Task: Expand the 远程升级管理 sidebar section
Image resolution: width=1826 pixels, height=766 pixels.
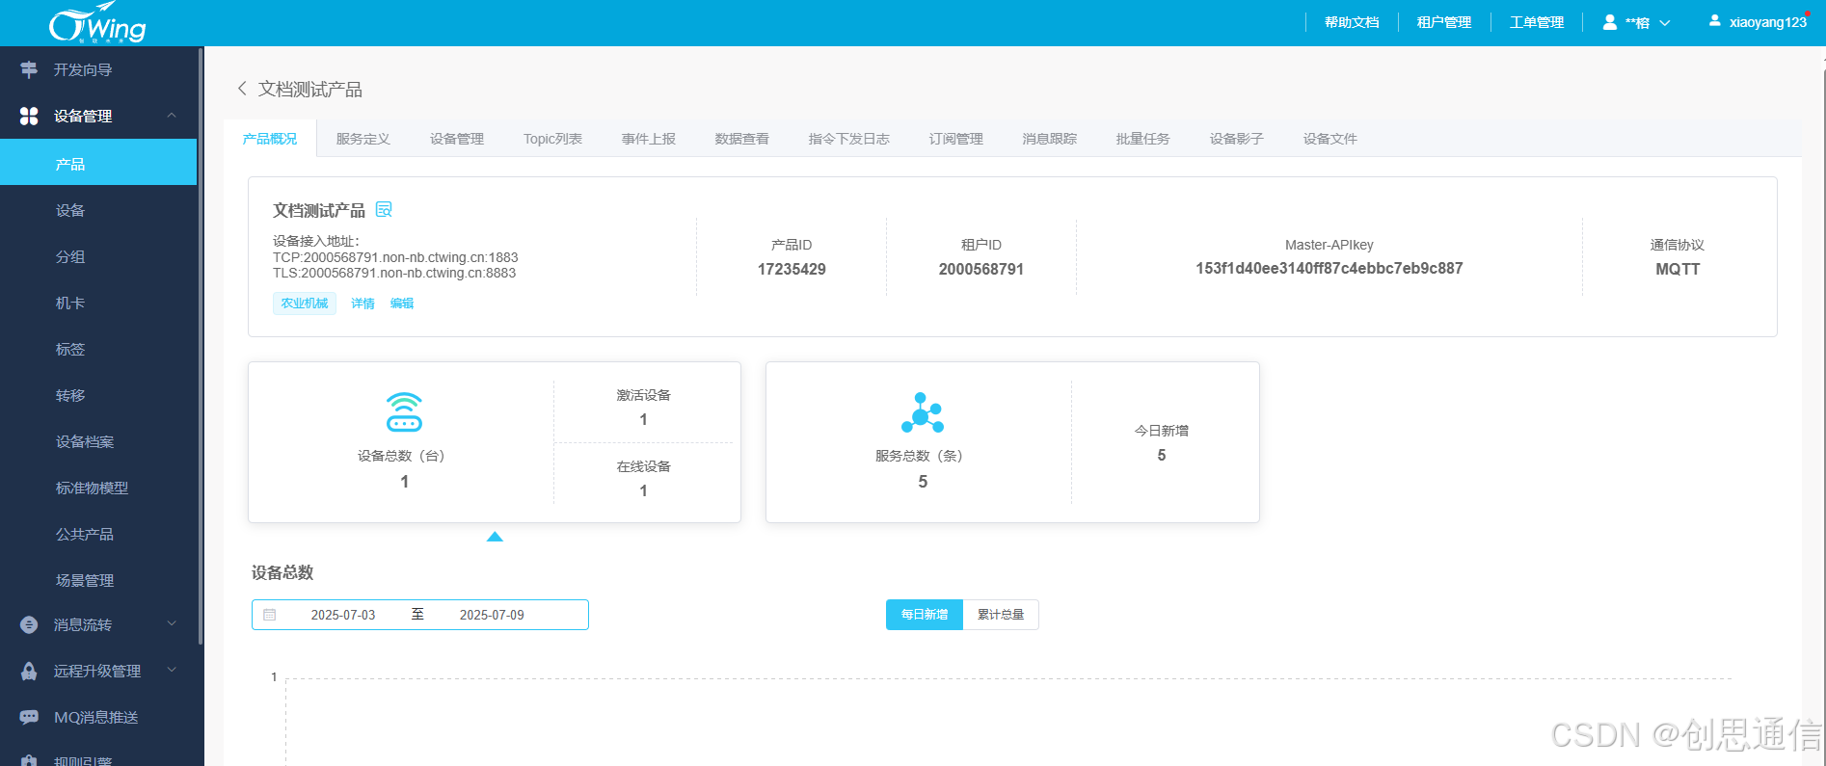Action: (172, 670)
